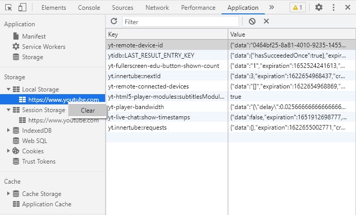356x215 pixels.
Task: Expand the Cache Storage node
Action: tap(9, 194)
